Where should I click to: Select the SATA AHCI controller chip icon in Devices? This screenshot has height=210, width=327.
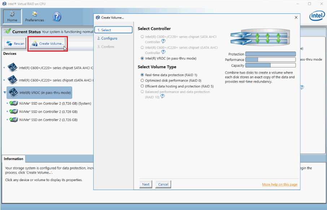coord(12,67)
